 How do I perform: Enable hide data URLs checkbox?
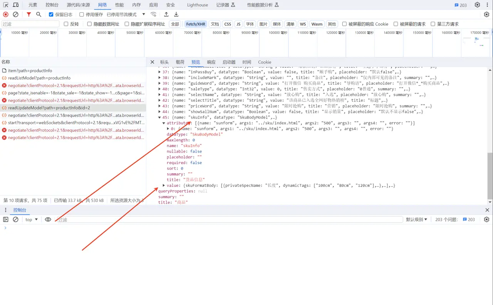point(89,24)
